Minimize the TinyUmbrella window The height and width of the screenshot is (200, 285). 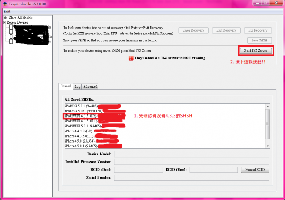click(257, 3)
